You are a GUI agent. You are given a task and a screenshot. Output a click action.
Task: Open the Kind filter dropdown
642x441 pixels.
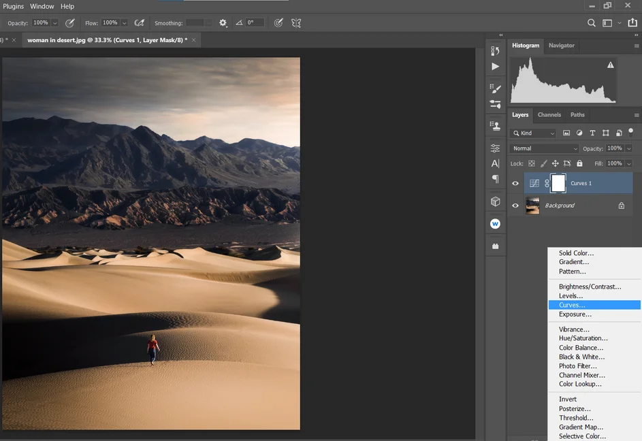click(534, 133)
